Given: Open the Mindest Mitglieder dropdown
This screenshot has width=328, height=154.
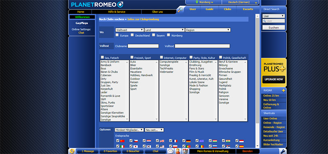Looking at the screenshot, I should pos(129,130).
